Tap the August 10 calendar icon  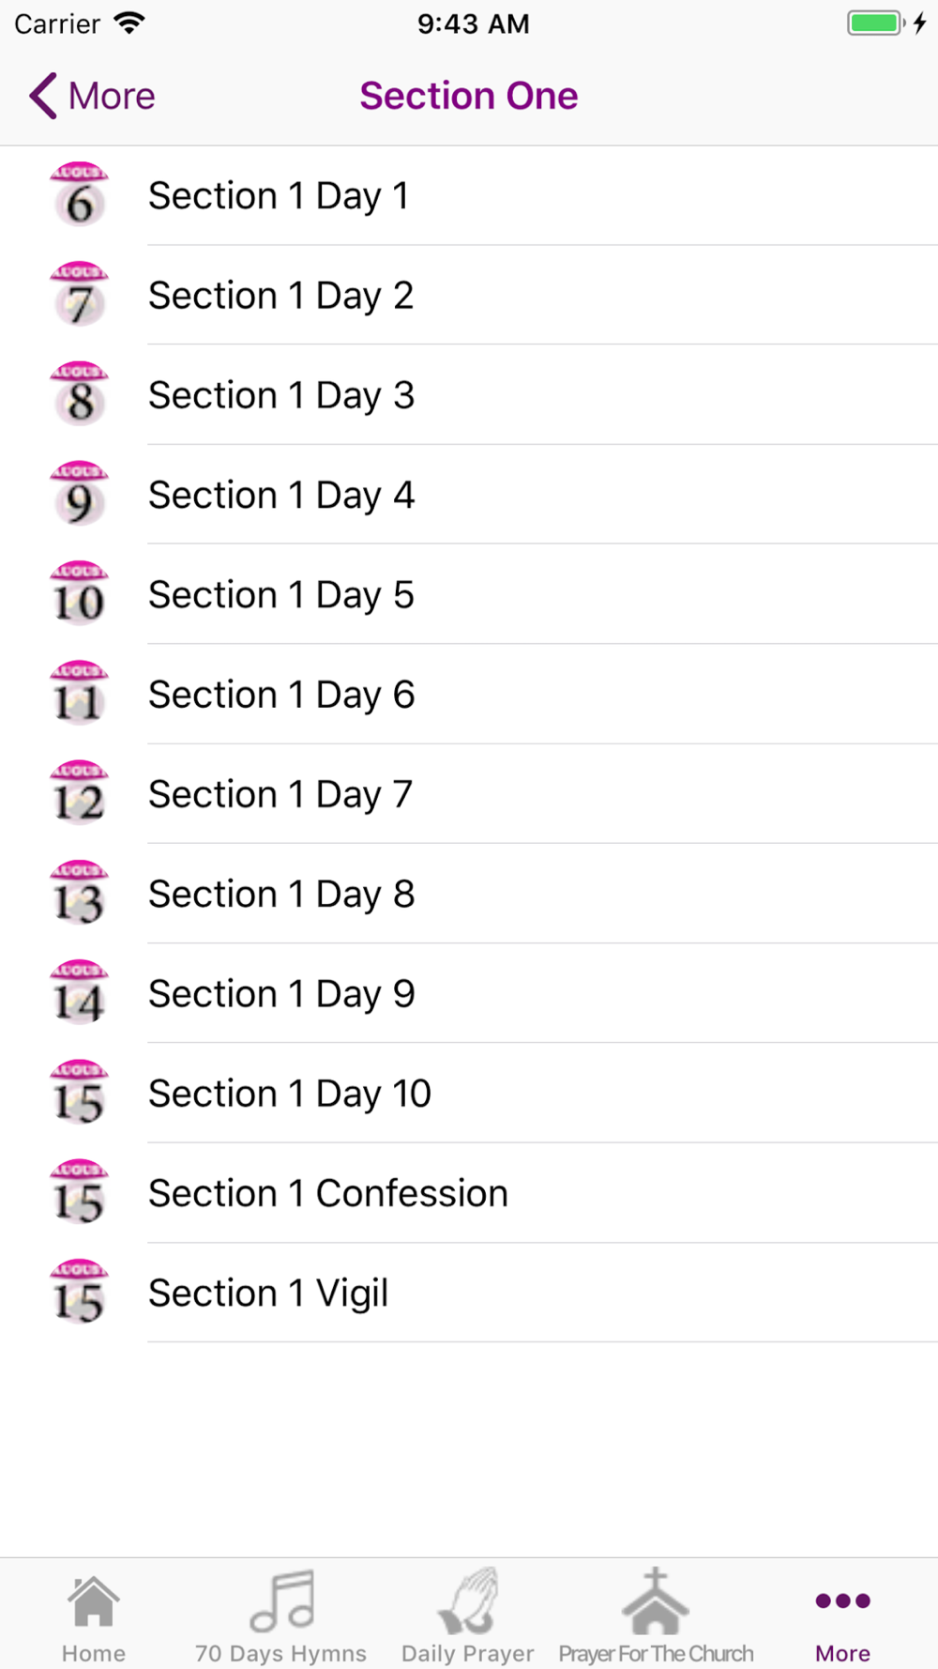[79, 594]
